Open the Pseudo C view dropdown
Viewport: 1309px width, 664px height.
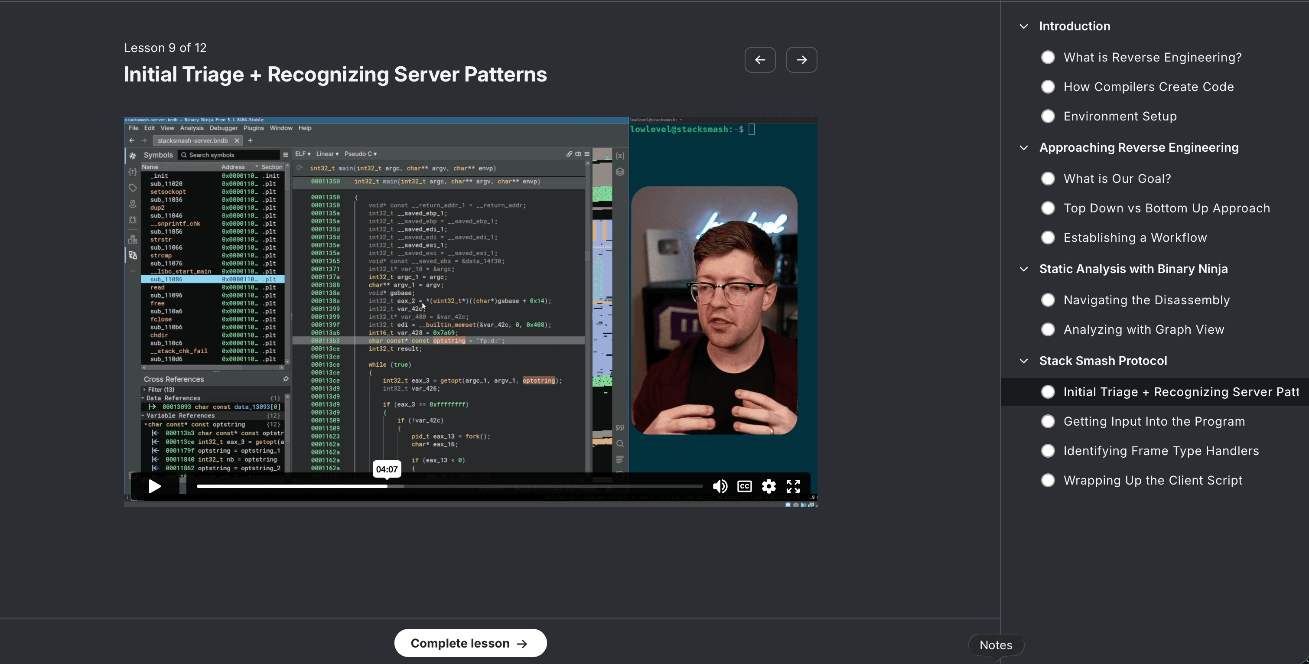361,153
